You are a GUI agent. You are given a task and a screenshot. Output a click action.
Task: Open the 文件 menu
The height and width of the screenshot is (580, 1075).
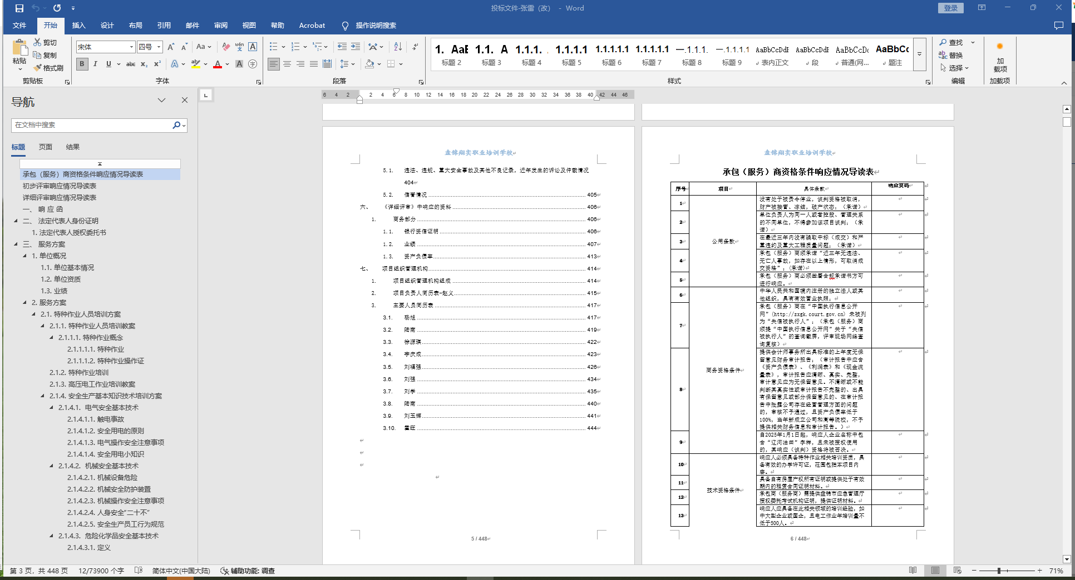click(19, 26)
